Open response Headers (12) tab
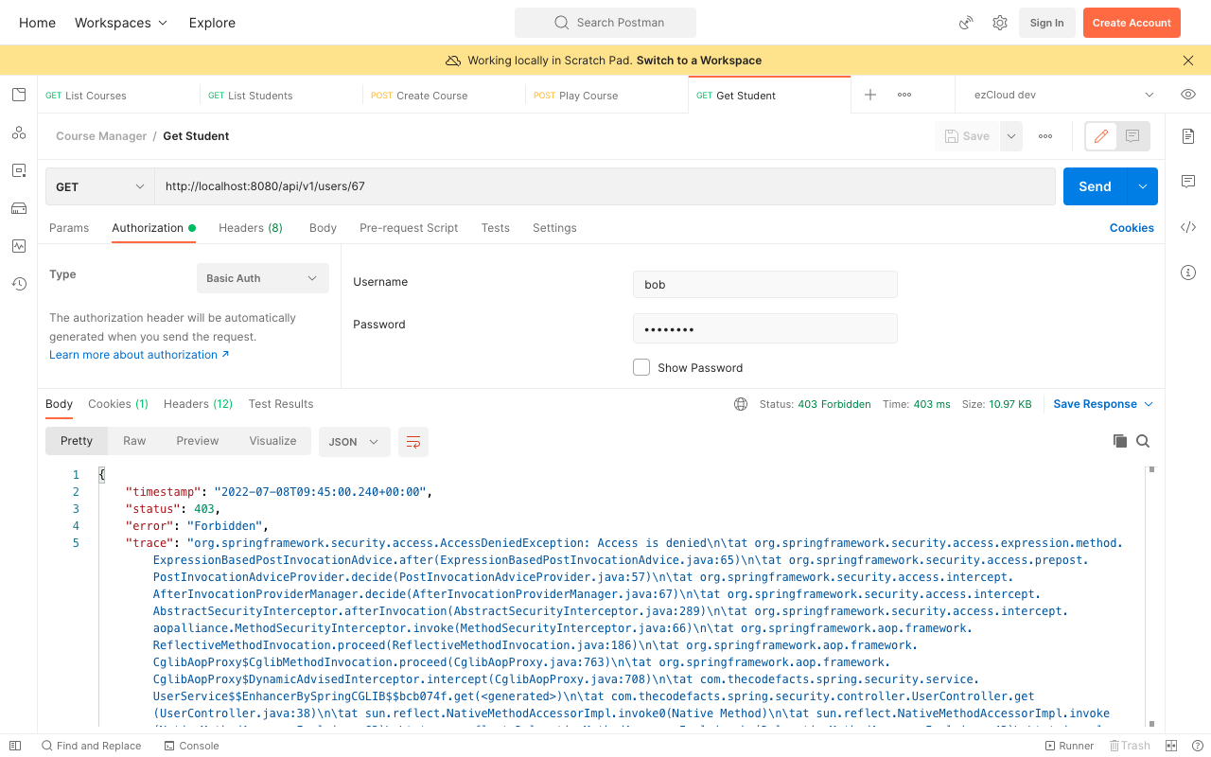 198,404
